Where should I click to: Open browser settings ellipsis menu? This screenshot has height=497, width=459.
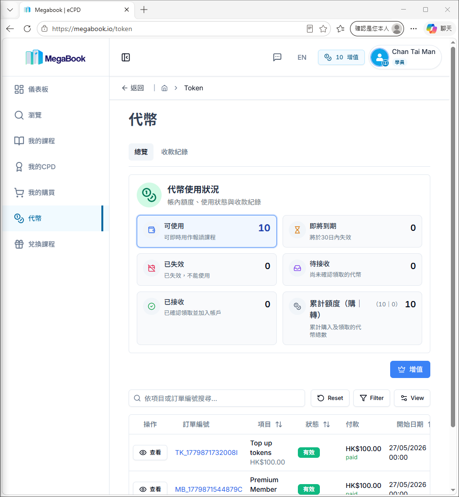point(413,29)
